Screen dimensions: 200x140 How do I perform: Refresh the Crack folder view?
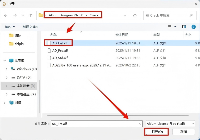[x=135, y=16]
